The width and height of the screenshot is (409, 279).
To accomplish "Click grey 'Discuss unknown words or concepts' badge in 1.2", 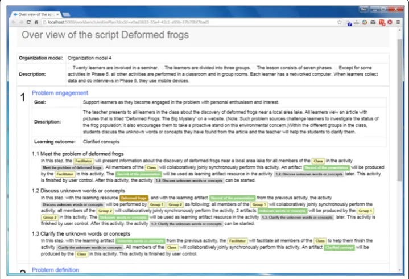I will (x=73, y=204).
